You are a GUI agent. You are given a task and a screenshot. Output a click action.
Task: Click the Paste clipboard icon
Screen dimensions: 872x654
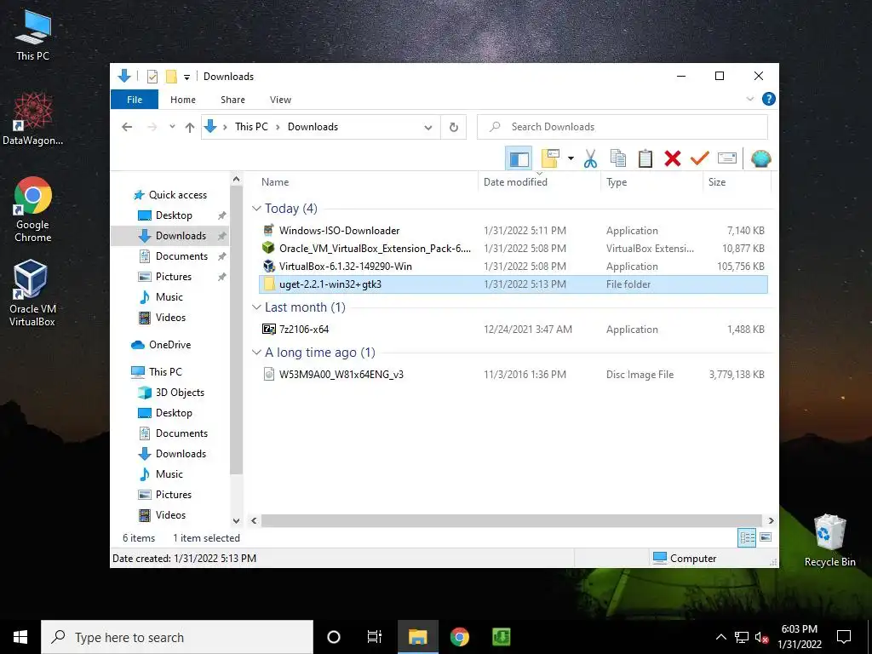[x=645, y=158]
